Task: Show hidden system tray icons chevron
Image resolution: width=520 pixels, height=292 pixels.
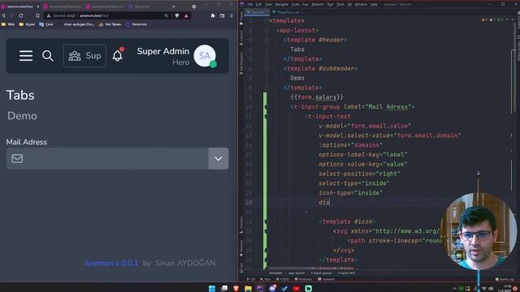Action: pyautogui.click(x=454, y=289)
